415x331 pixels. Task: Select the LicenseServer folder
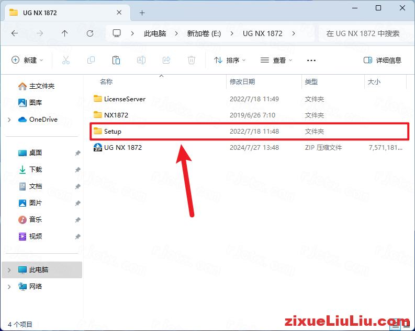pos(249,99)
